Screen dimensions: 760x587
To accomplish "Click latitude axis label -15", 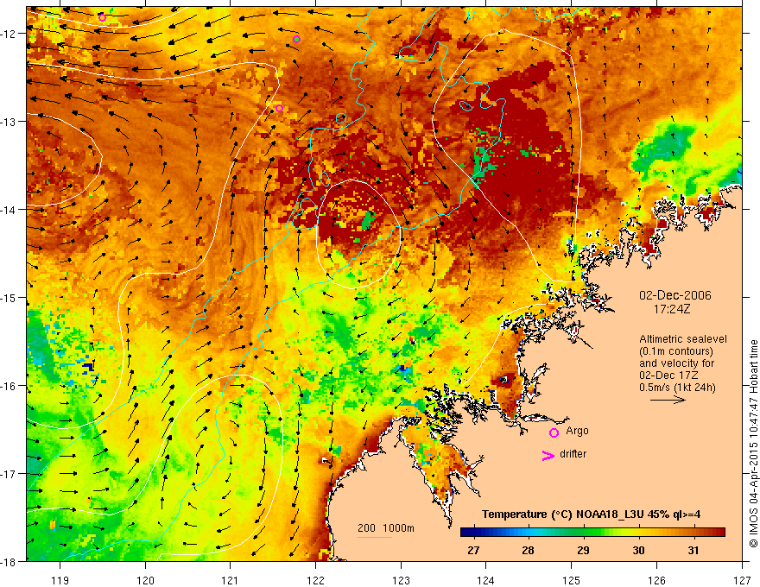I will (9, 297).
